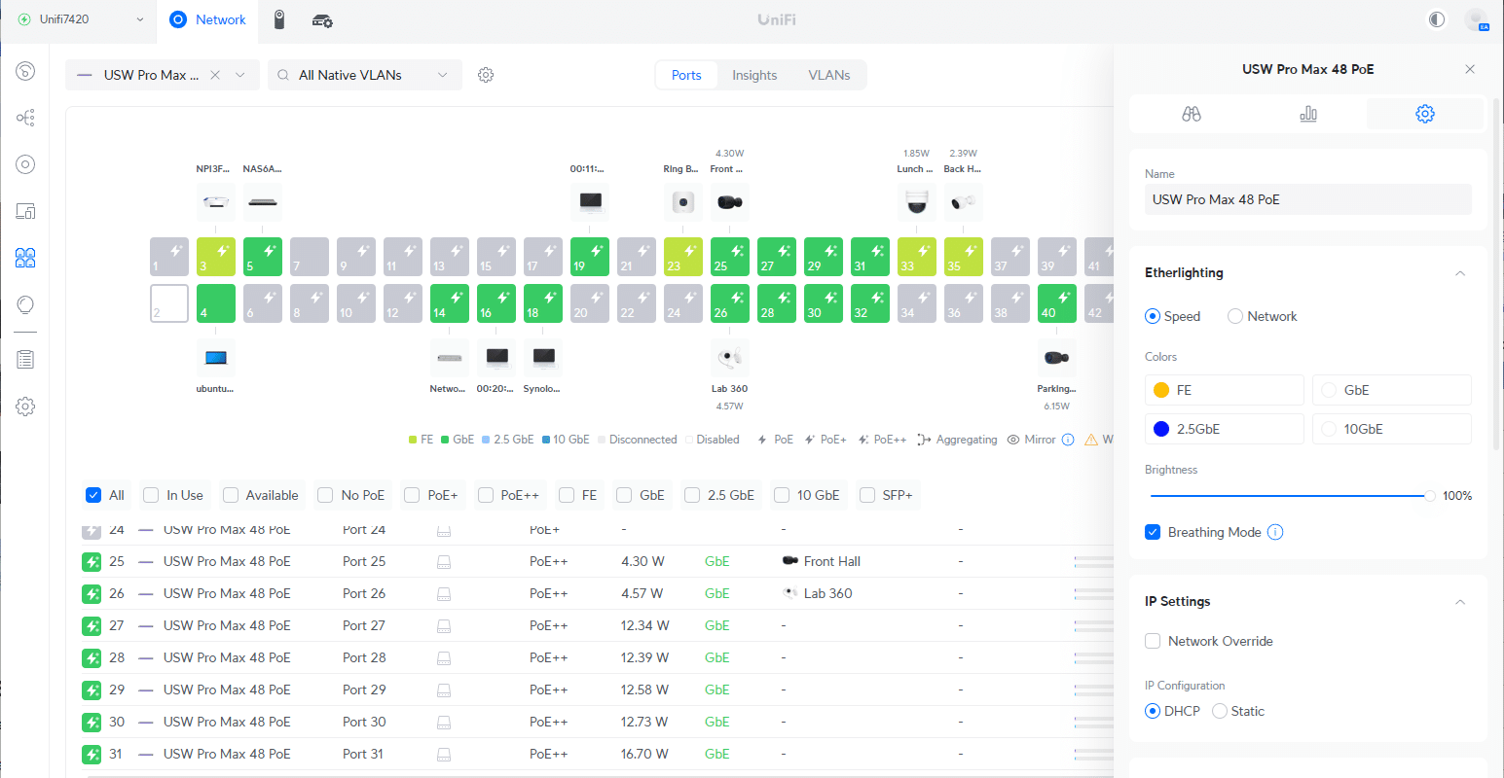
Task: Pick the FE orange color swatch
Action: click(1161, 390)
